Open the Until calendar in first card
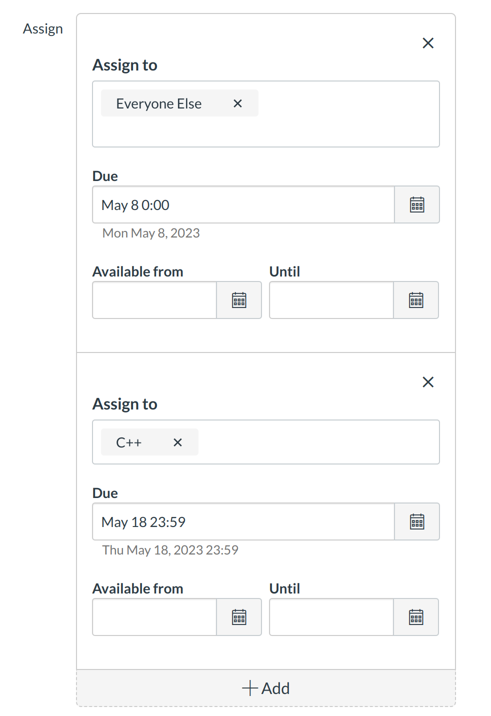Screen dimensions: 491x716 point(415,300)
